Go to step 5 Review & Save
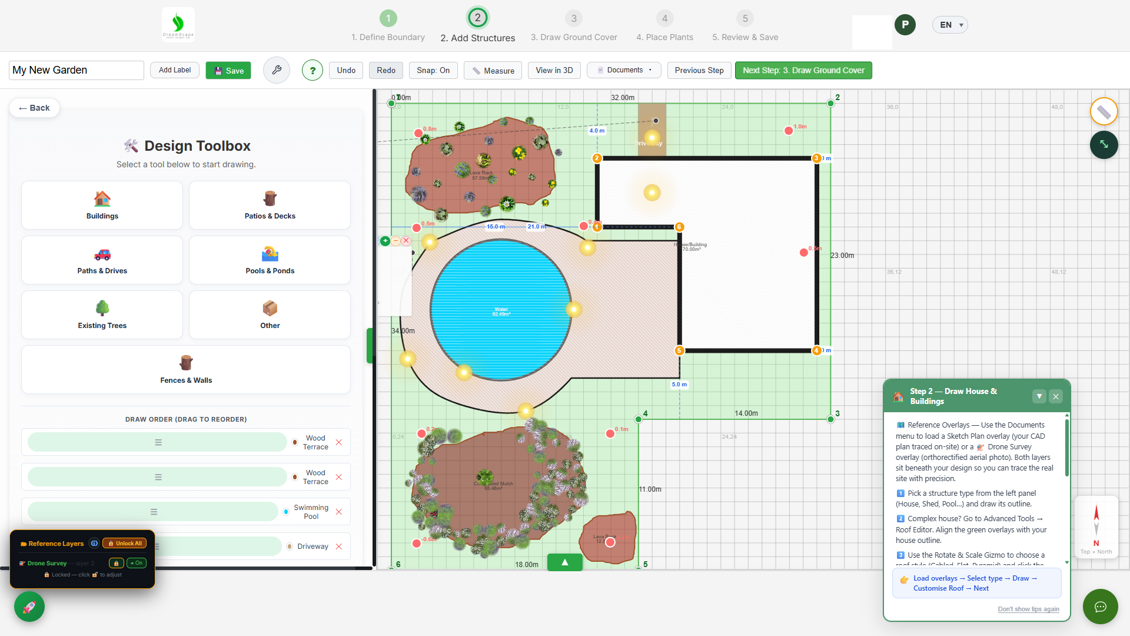The image size is (1130, 636). point(745,26)
